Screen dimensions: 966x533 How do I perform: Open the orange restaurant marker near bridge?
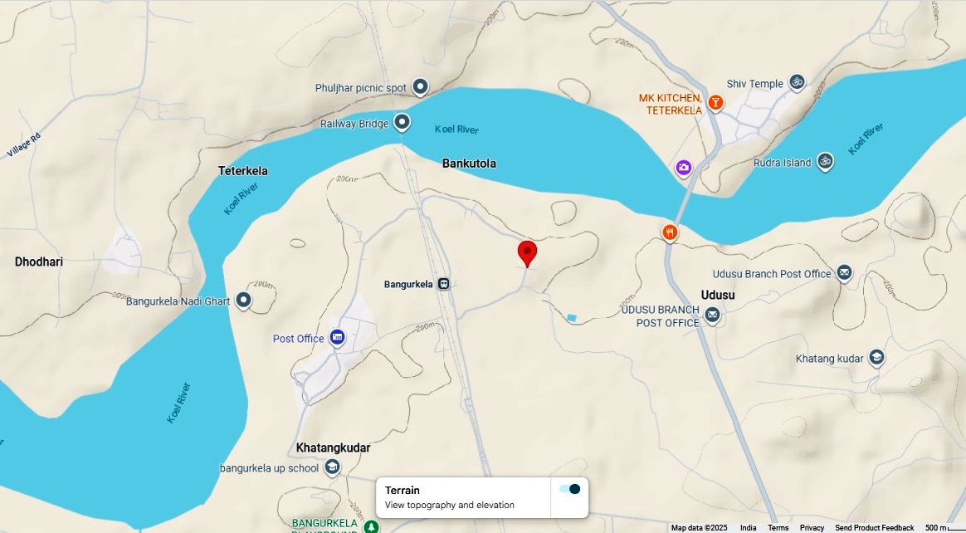tap(671, 233)
